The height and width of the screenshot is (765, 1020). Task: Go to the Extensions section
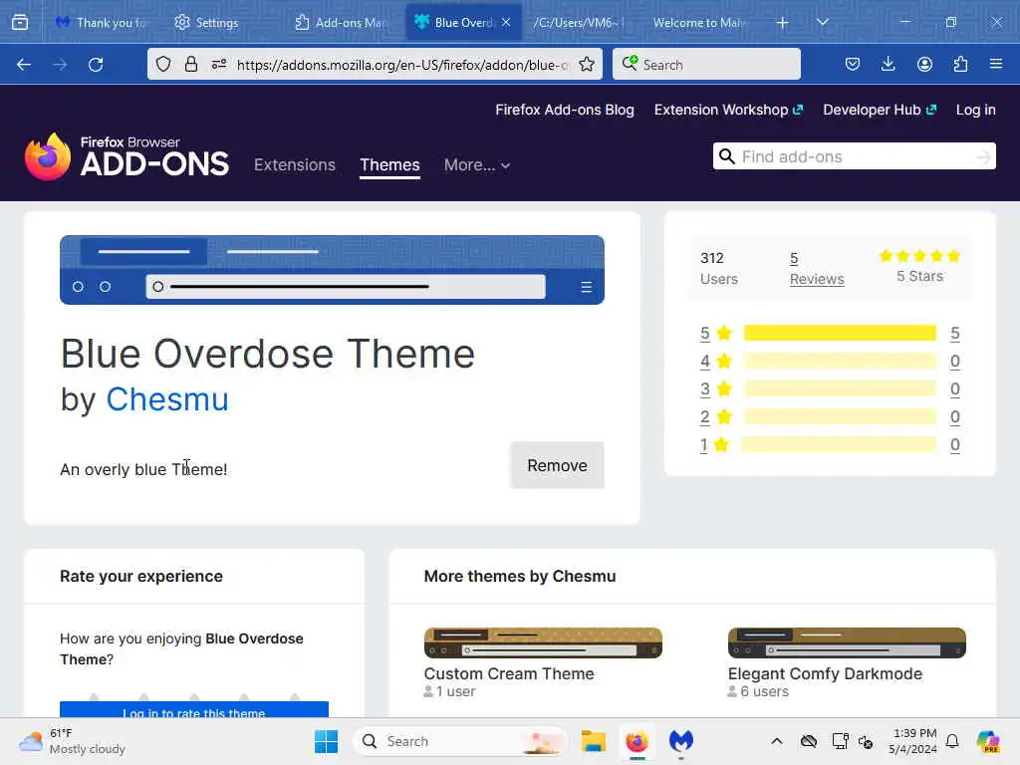click(295, 164)
